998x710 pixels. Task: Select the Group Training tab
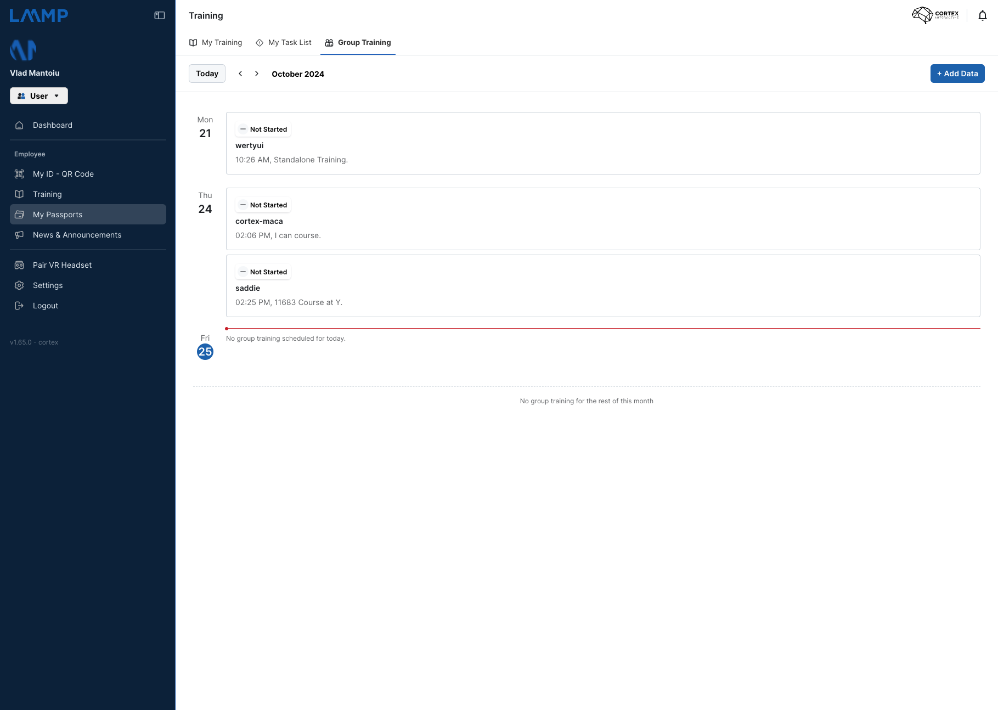pos(358,42)
